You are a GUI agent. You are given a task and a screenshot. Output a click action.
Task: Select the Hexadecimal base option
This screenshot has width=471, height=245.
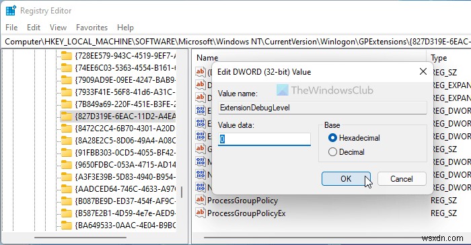pos(355,138)
